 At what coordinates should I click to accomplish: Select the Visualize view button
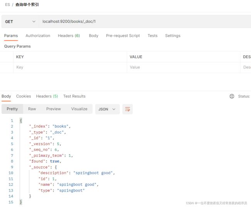click(x=79, y=109)
